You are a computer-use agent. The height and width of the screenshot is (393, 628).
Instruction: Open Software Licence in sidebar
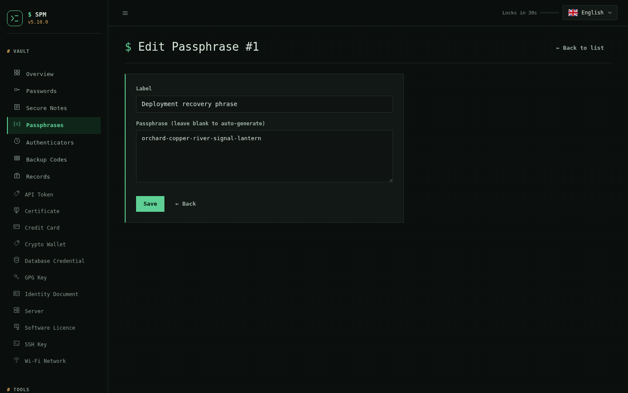click(x=54, y=327)
